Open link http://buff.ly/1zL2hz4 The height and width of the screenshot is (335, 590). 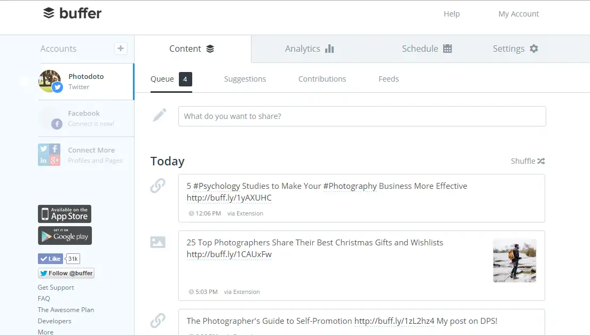tap(395, 321)
